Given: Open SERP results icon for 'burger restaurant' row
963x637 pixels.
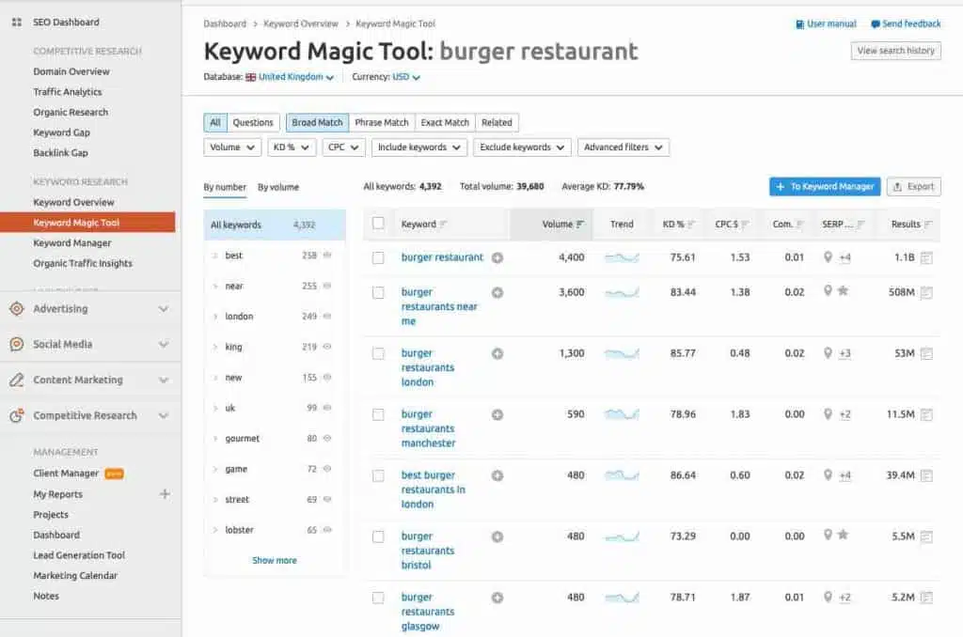Looking at the screenshot, I should (x=926, y=257).
